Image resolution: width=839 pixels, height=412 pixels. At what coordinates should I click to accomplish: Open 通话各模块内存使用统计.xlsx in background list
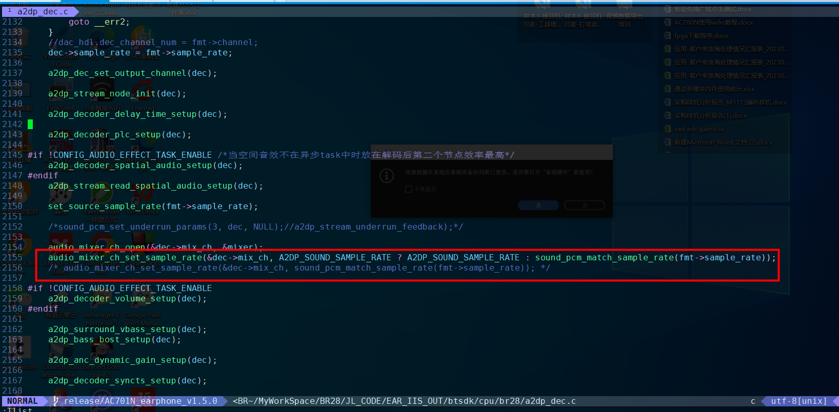[x=714, y=89]
